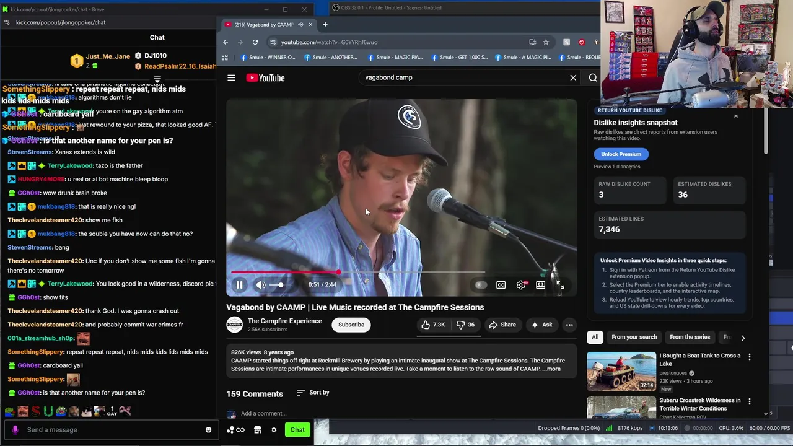The width and height of the screenshot is (793, 446).
Task: Like the video (7.3K)
Action: (x=434, y=325)
